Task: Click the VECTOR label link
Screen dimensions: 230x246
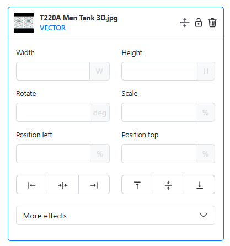Action: point(52,28)
